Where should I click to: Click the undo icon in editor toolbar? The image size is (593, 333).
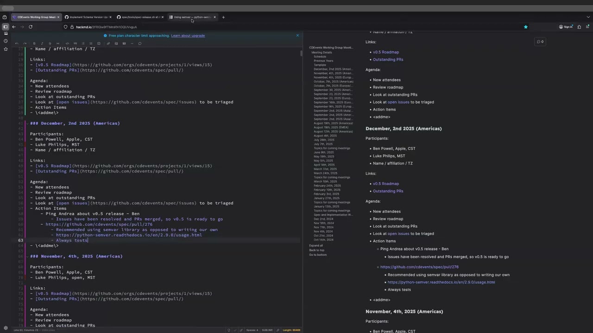(x=17, y=43)
